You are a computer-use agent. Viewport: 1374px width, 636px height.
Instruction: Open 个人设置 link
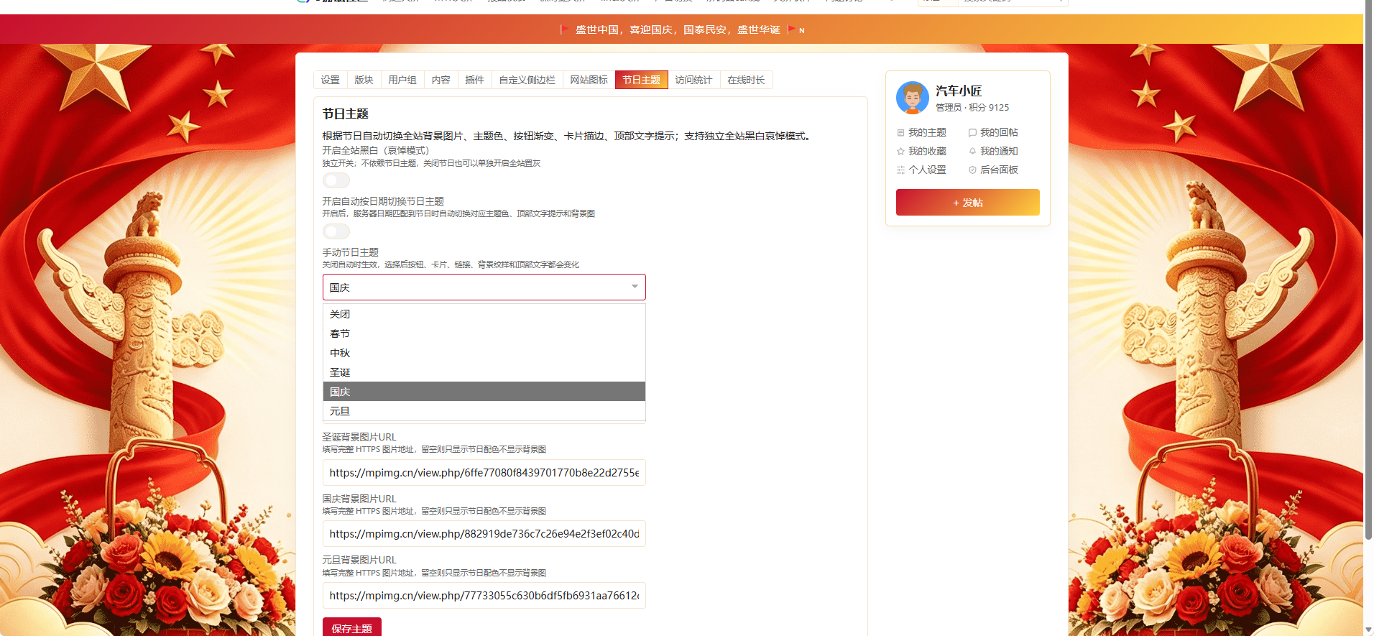927,170
